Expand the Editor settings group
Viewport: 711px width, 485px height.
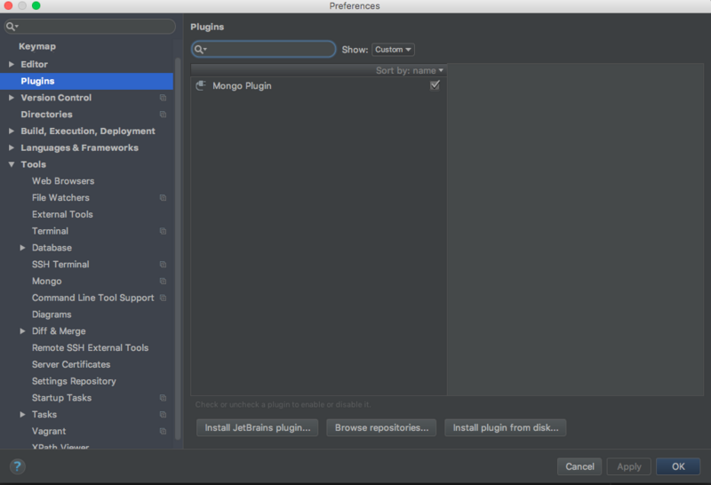click(x=12, y=64)
